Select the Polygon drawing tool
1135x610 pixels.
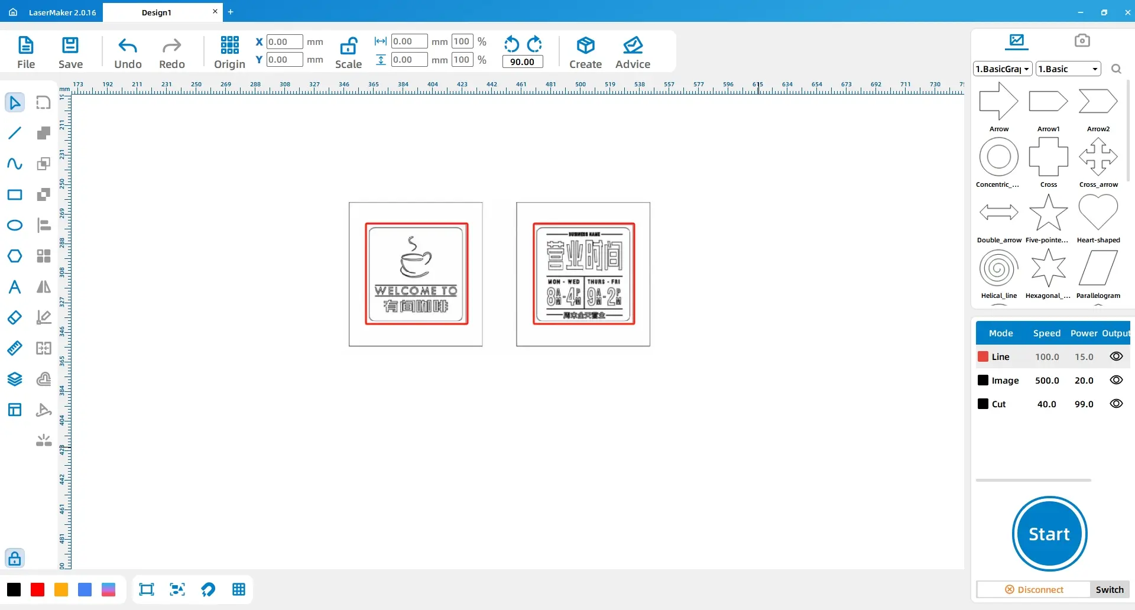pyautogui.click(x=15, y=256)
